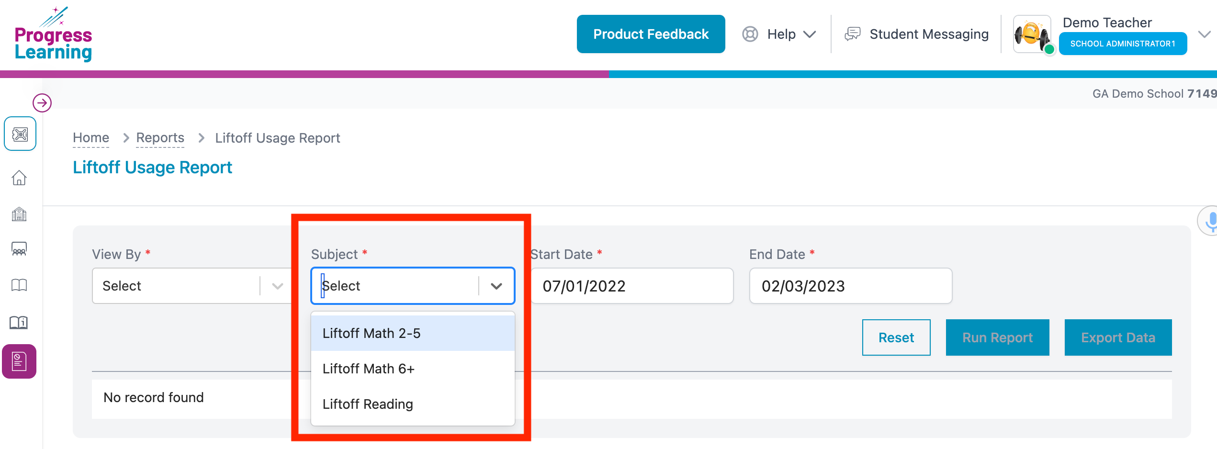Follow the Home breadcrumb link
1217x449 pixels.
[x=91, y=138]
